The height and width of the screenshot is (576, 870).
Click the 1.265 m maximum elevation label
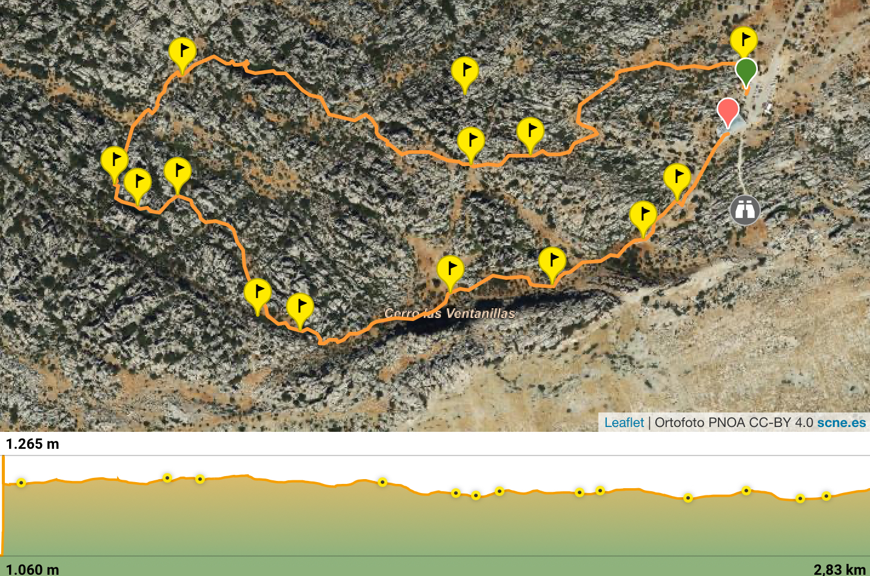tap(33, 444)
